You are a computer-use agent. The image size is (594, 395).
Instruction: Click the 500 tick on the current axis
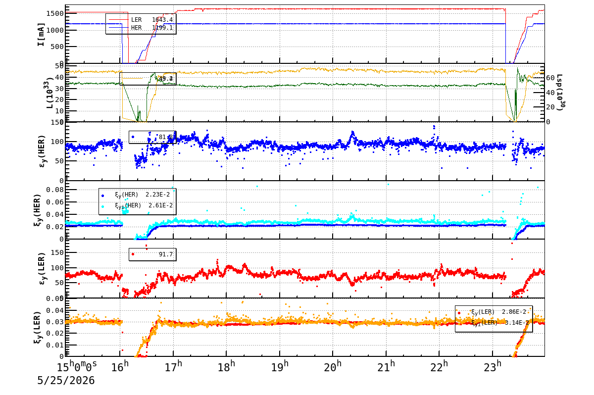pos(58,47)
